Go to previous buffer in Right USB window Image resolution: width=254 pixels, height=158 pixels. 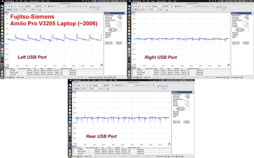point(175,6)
